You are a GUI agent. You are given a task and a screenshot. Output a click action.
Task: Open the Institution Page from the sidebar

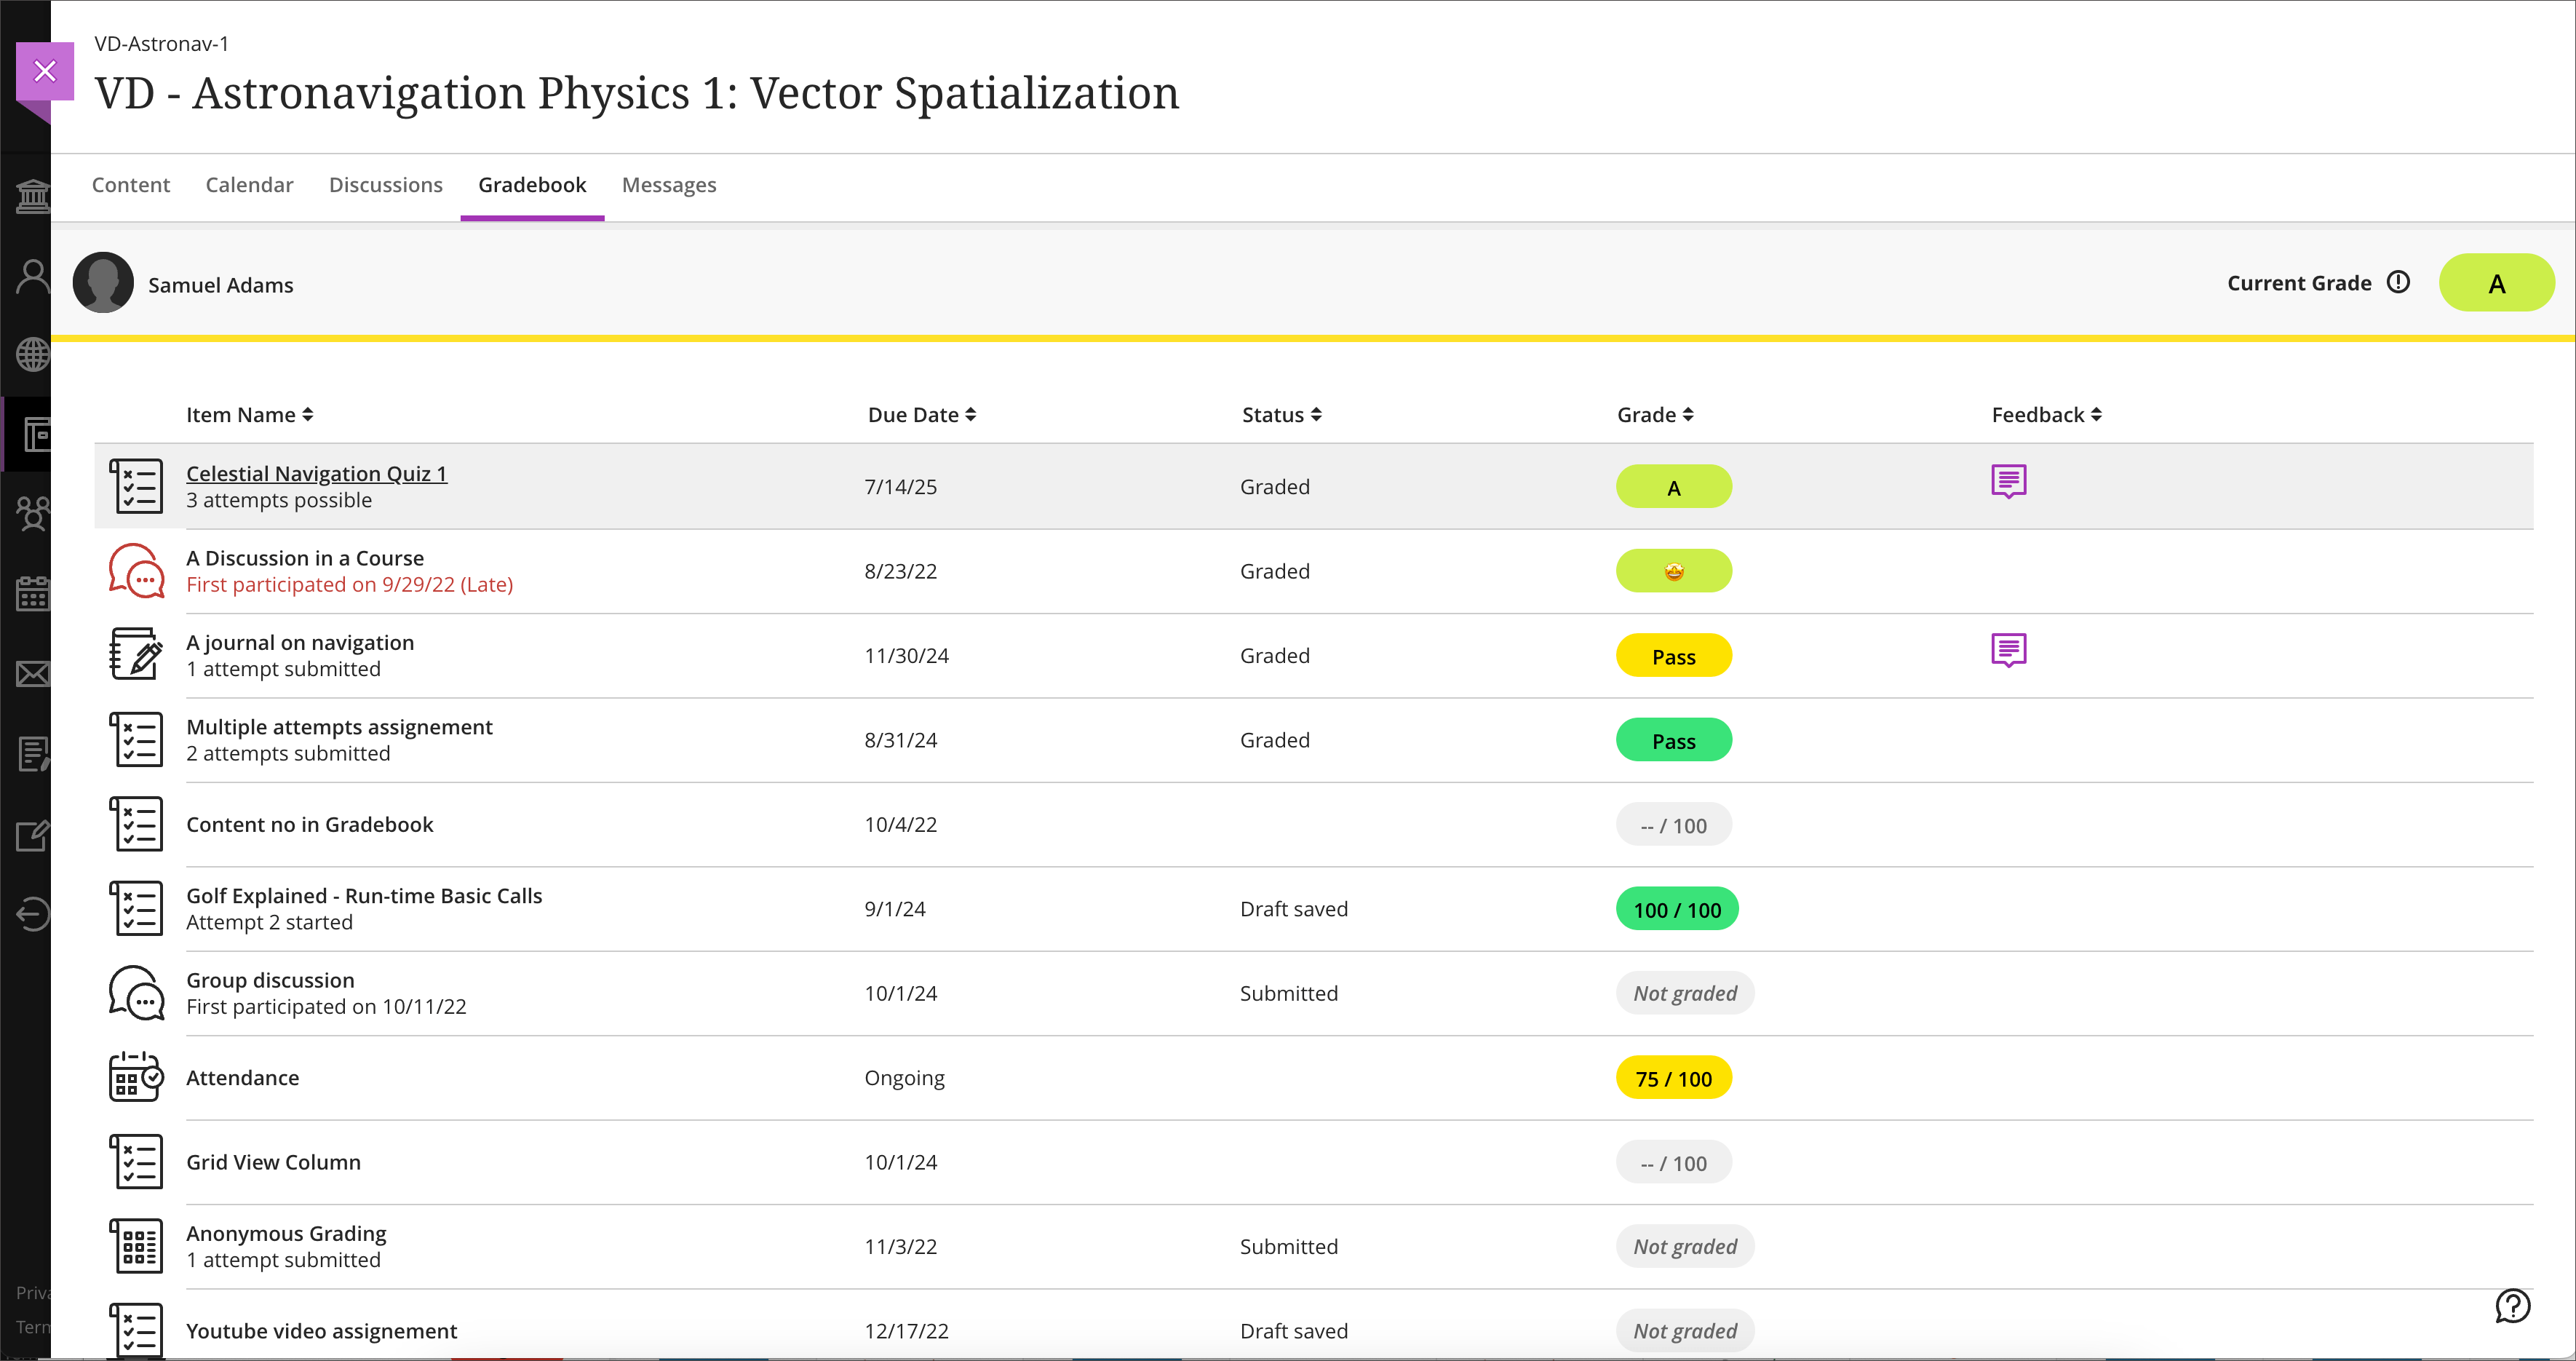pyautogui.click(x=31, y=196)
